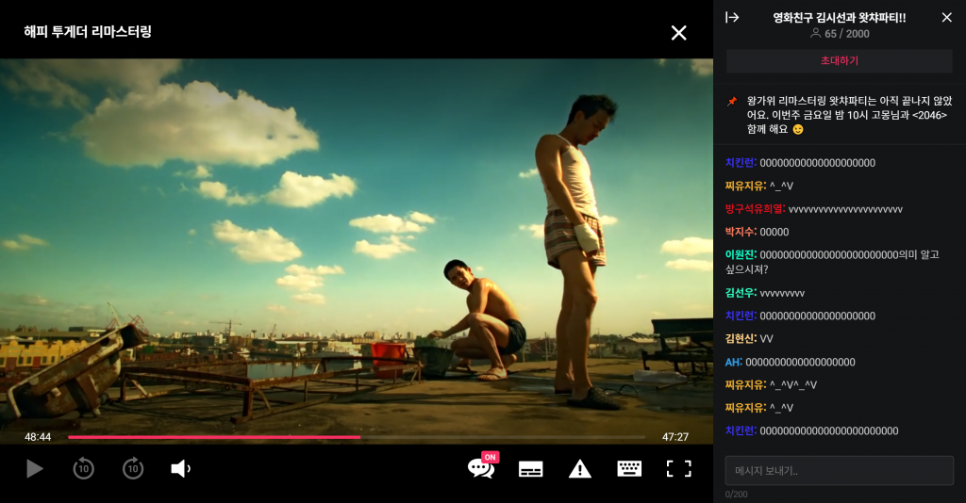This screenshot has height=503, width=966.
Task: Click the pinned announcement about 2046
Action: click(850, 115)
